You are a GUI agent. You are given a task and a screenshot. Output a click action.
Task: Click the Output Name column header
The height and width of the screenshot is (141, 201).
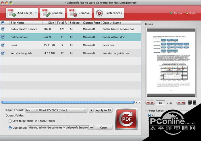coord(121,23)
